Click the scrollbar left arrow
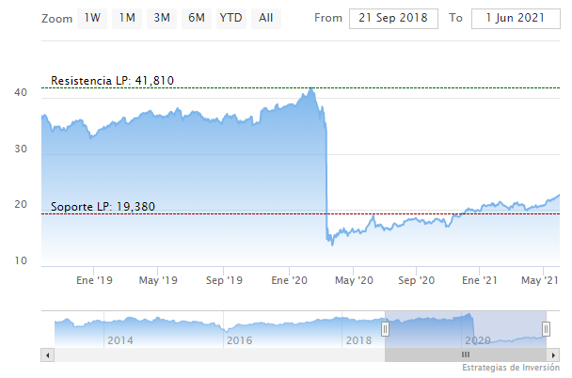The height and width of the screenshot is (378, 572). click(47, 354)
